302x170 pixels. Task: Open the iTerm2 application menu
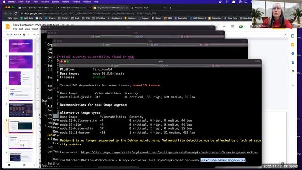12,2
